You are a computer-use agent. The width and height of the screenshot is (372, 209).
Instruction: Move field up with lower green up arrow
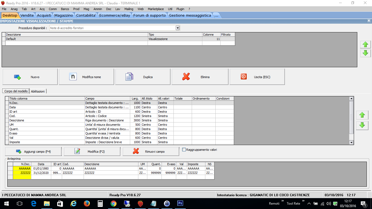[x=362, y=115]
